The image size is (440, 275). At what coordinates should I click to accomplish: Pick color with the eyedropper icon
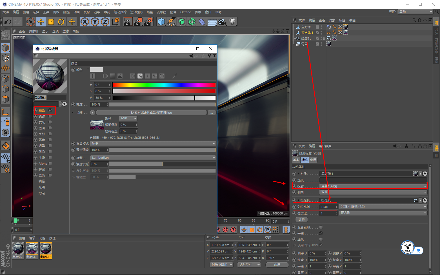tap(174, 76)
